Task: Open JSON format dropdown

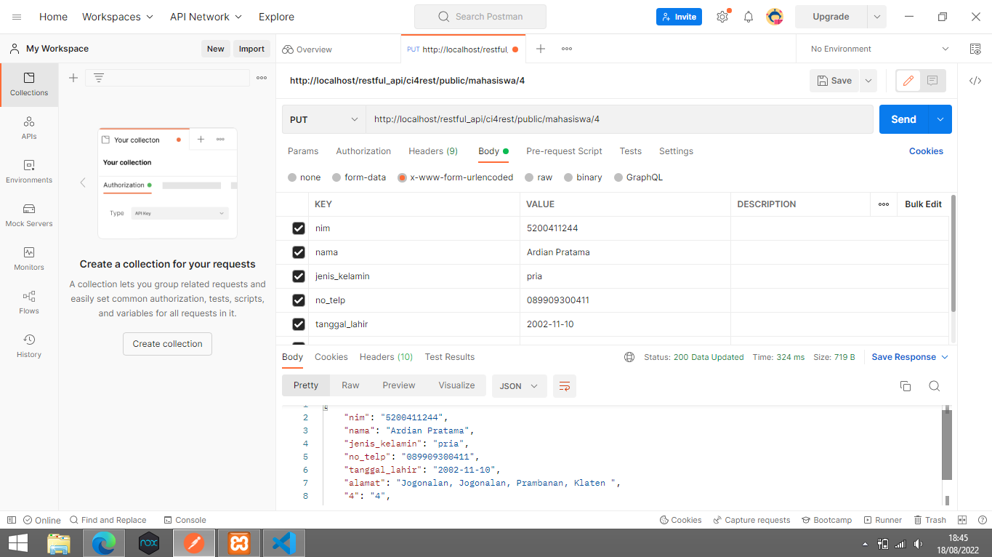Action: click(x=520, y=386)
